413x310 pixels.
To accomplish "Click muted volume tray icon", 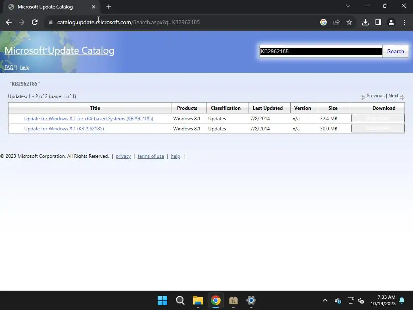I will 361,300.
